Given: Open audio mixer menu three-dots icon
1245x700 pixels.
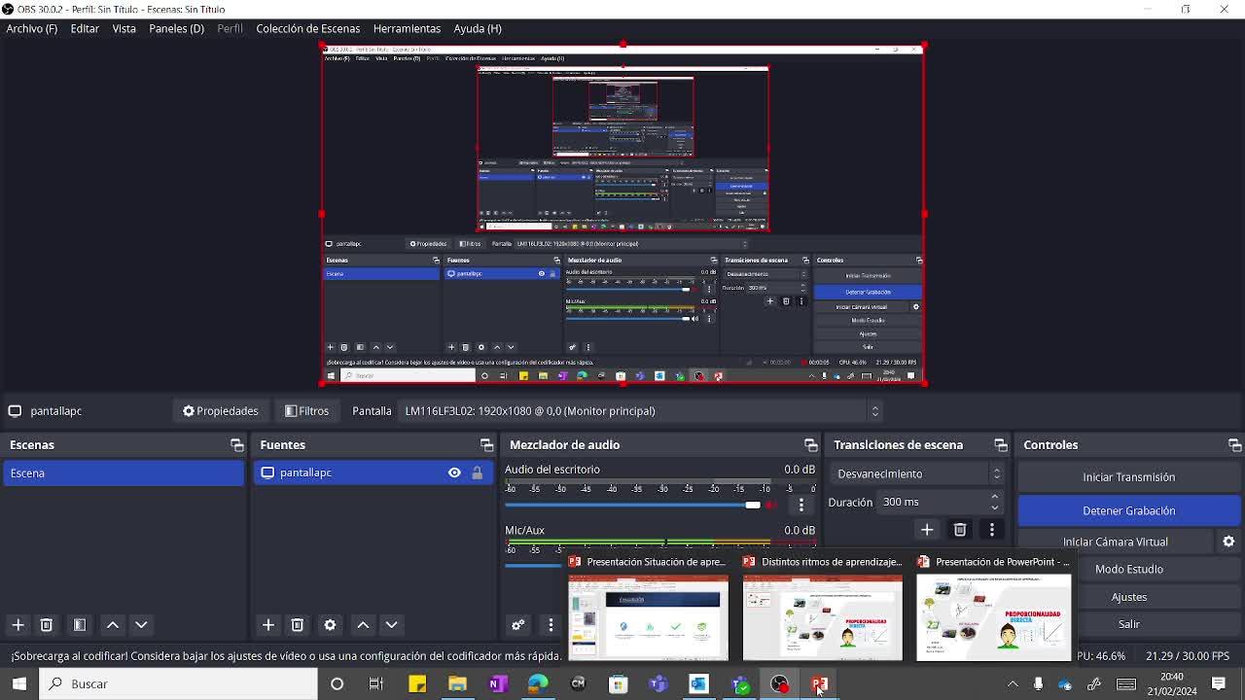Looking at the screenshot, I should coord(551,625).
